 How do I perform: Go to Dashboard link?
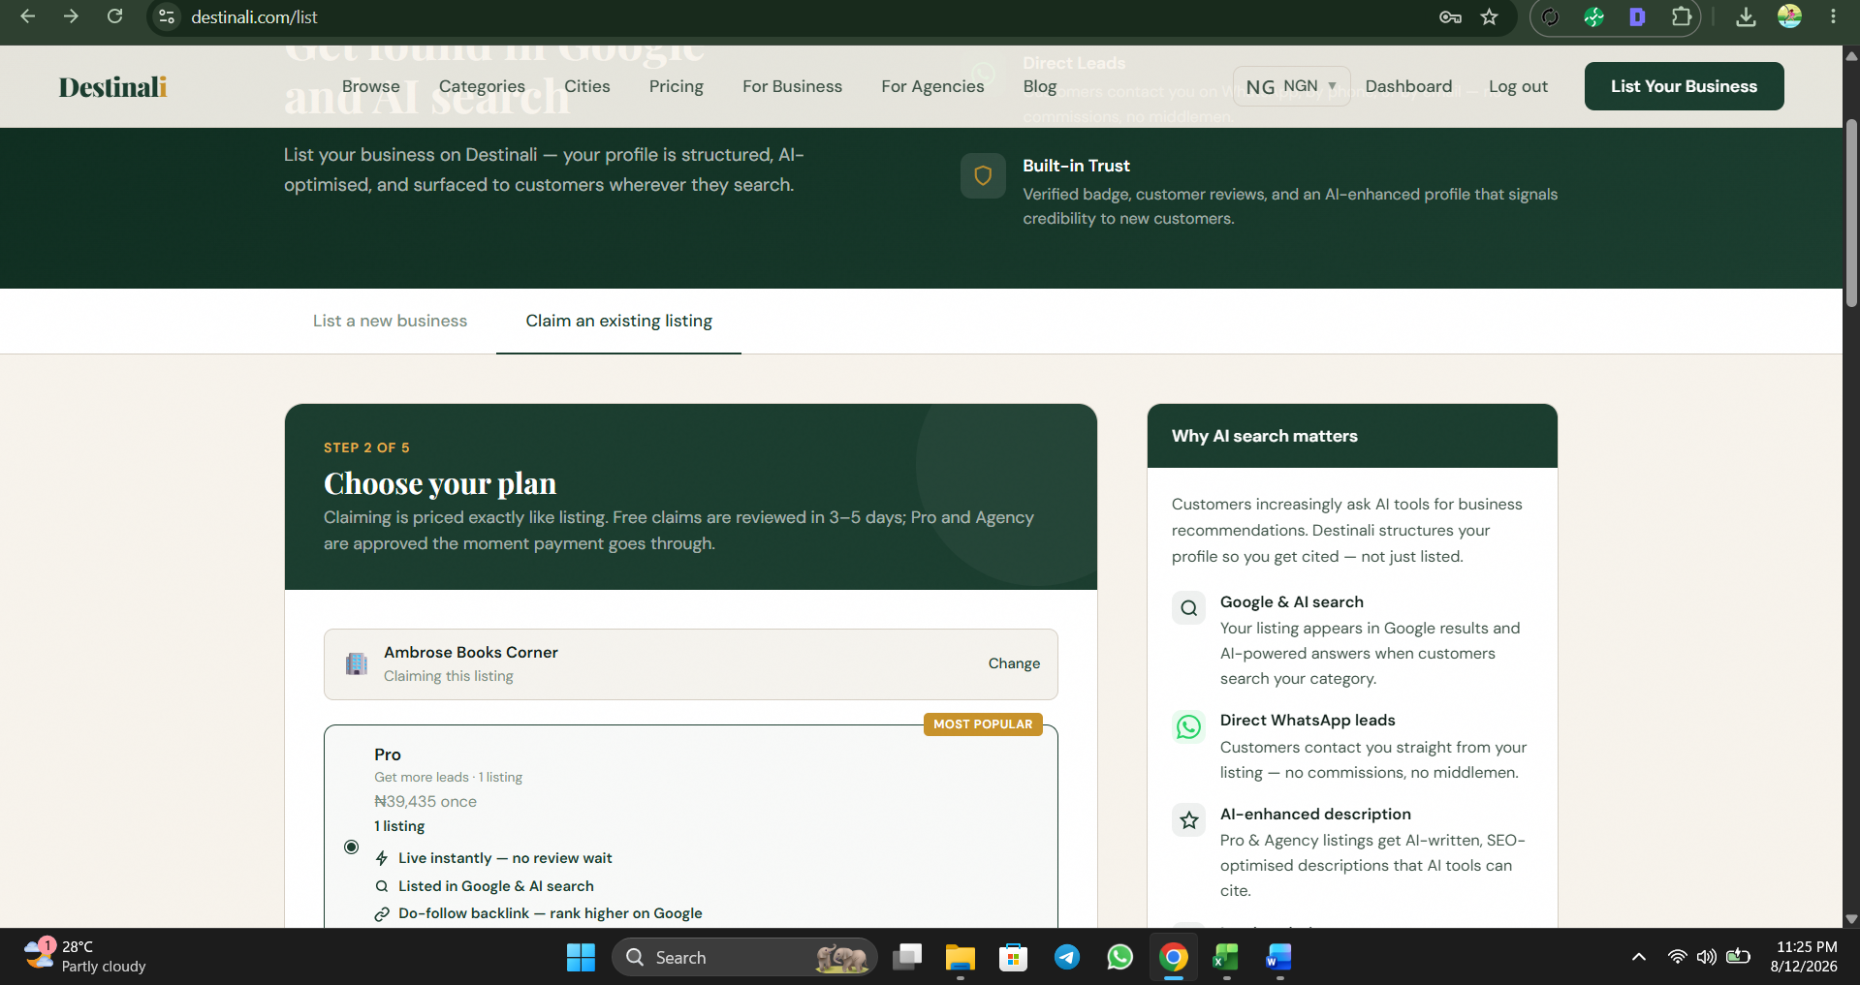pyautogui.click(x=1408, y=86)
